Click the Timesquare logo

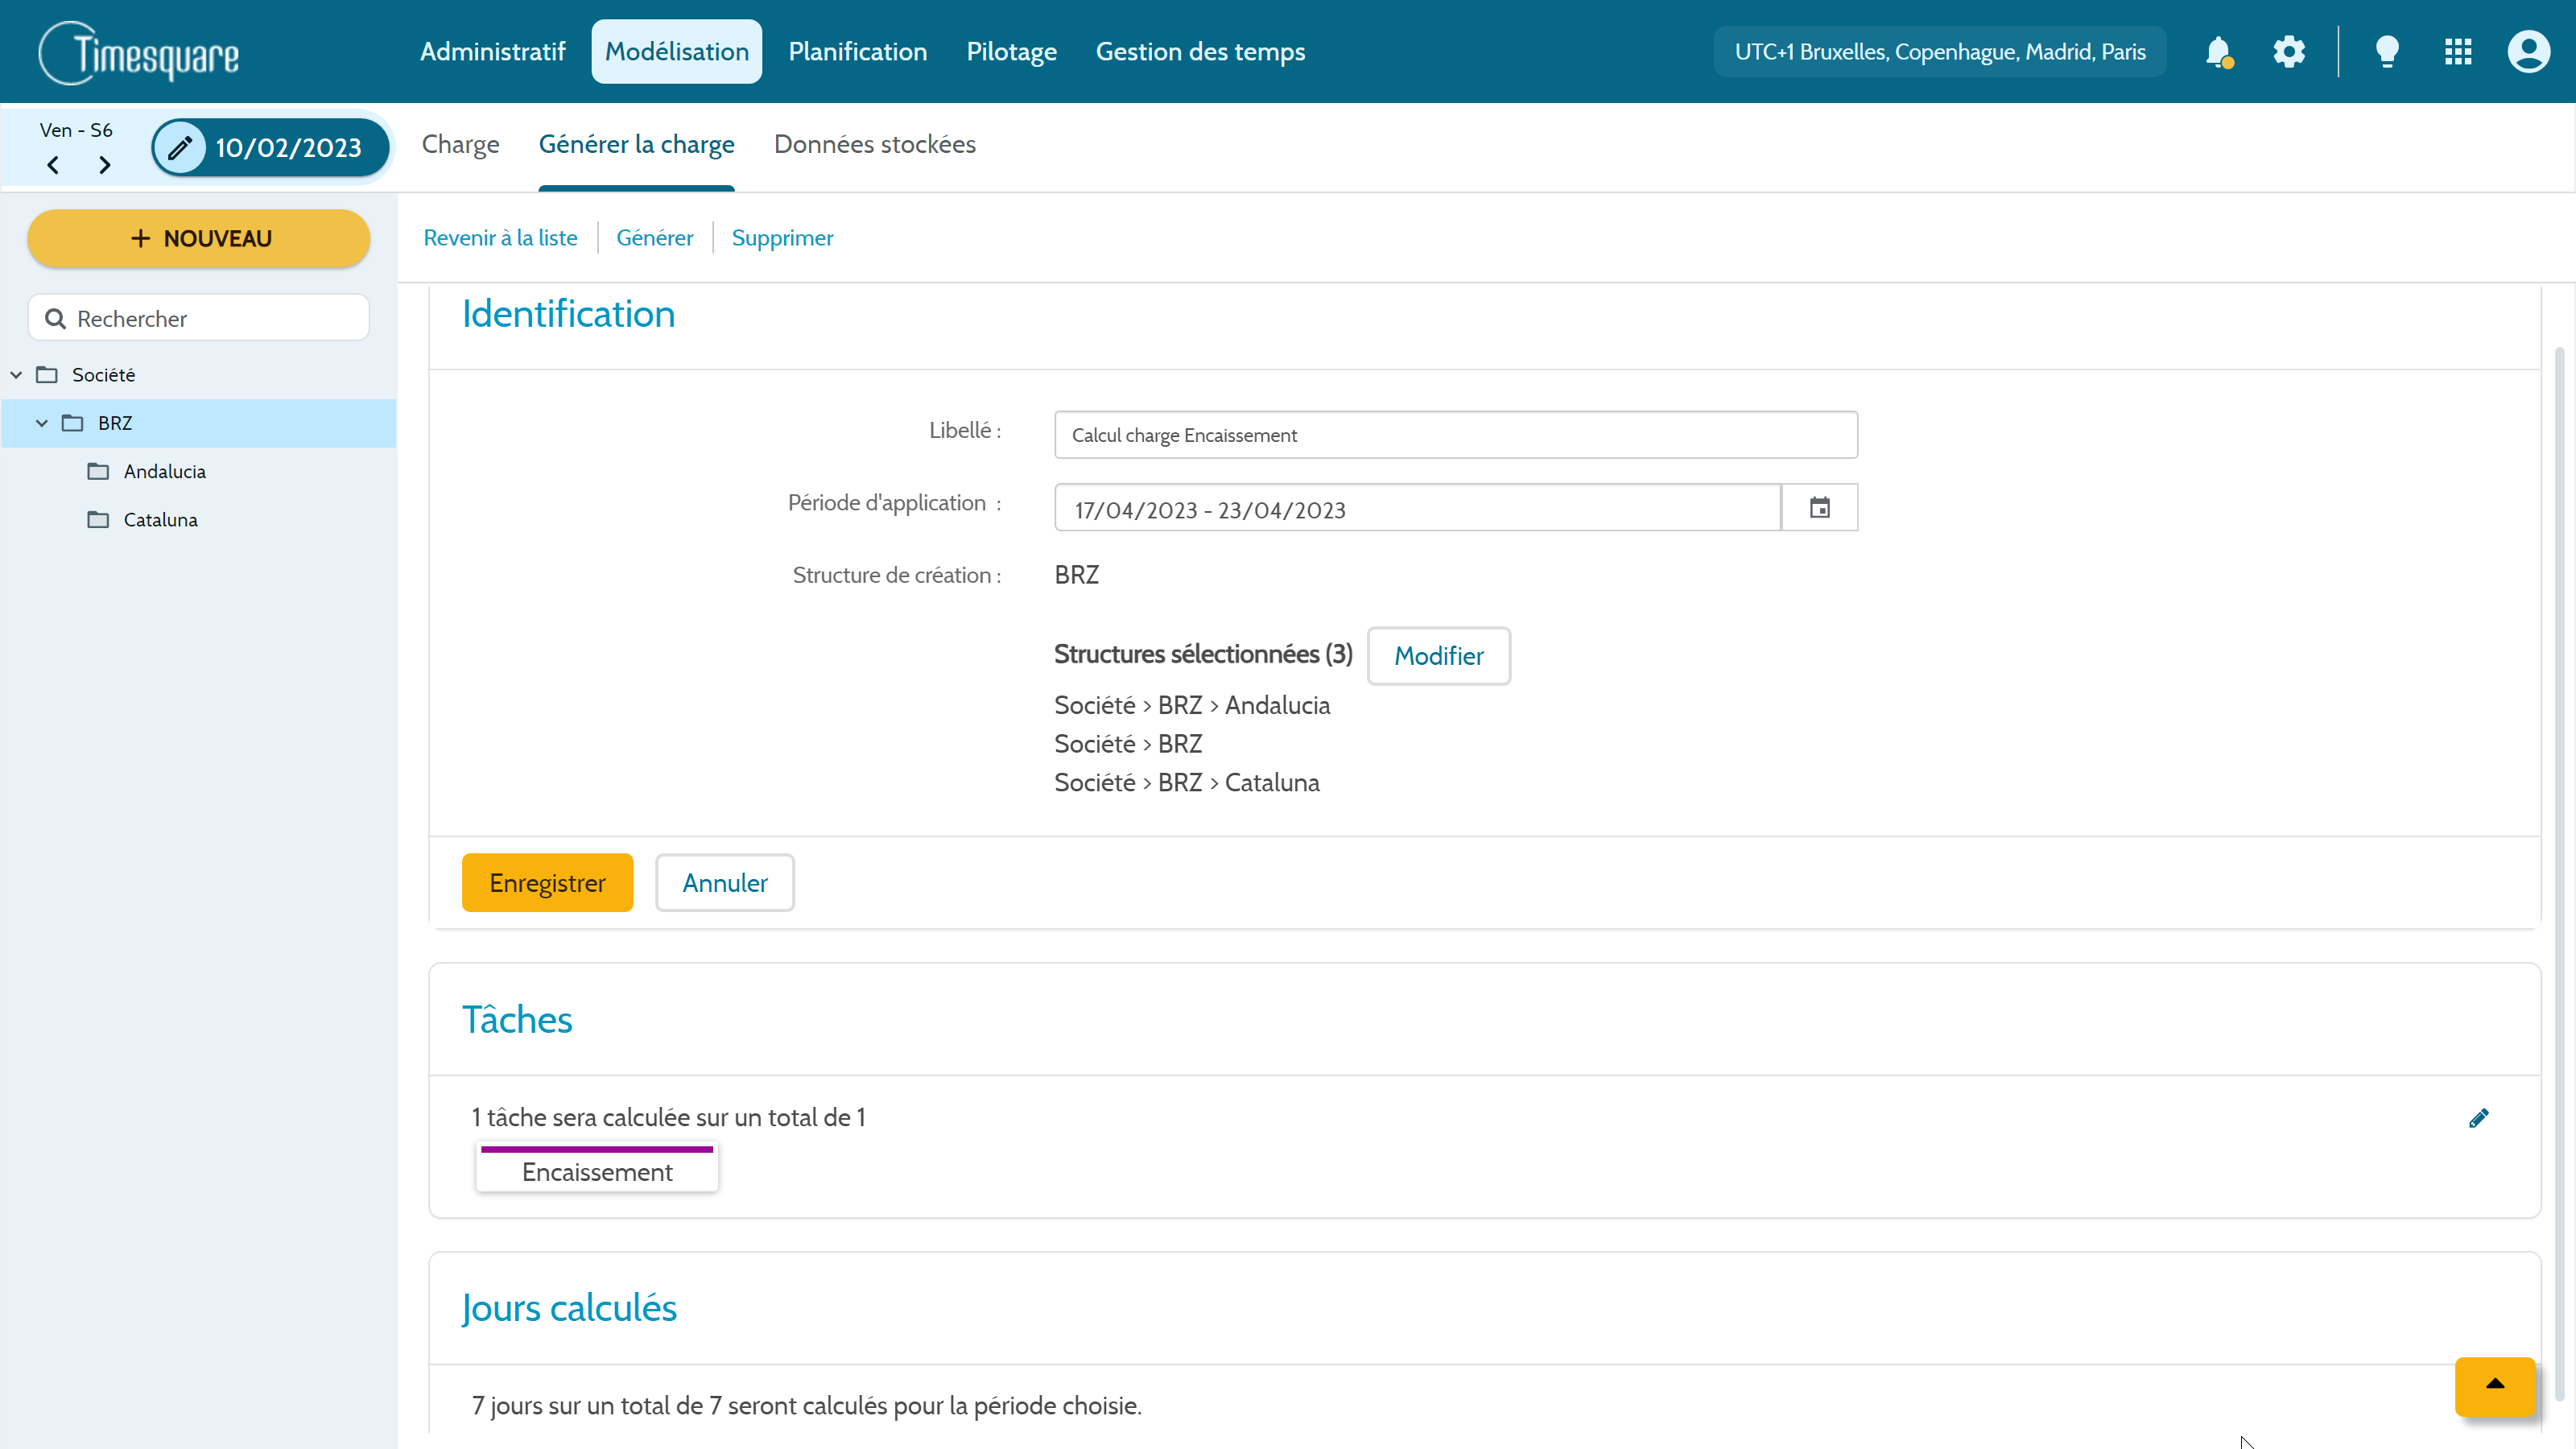coord(140,53)
